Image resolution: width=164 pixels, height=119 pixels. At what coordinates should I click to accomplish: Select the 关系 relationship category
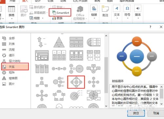coord(15,67)
